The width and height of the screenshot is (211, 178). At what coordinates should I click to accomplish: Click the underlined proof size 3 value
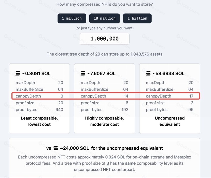108,163
